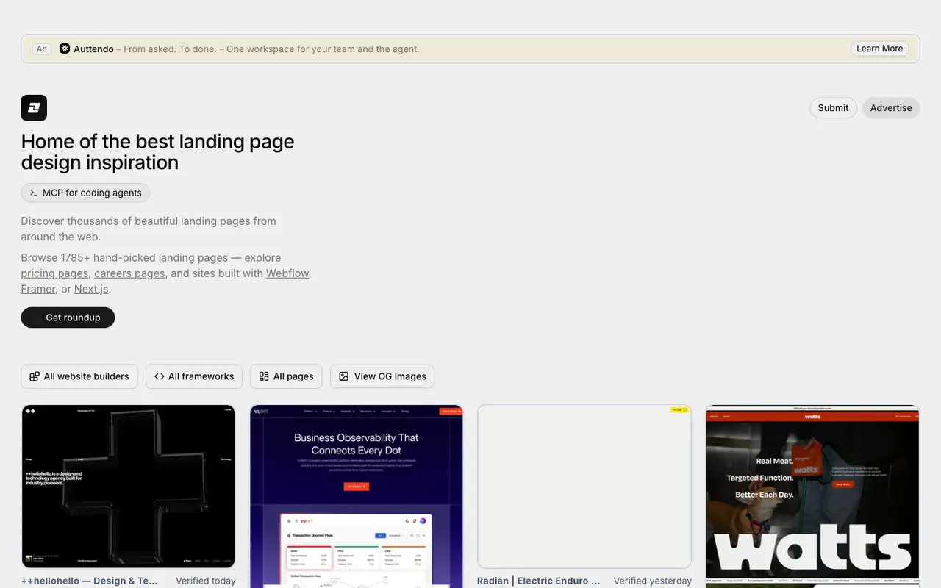Expand All website builders filter
This screenshot has height=588, width=941.
(x=79, y=376)
